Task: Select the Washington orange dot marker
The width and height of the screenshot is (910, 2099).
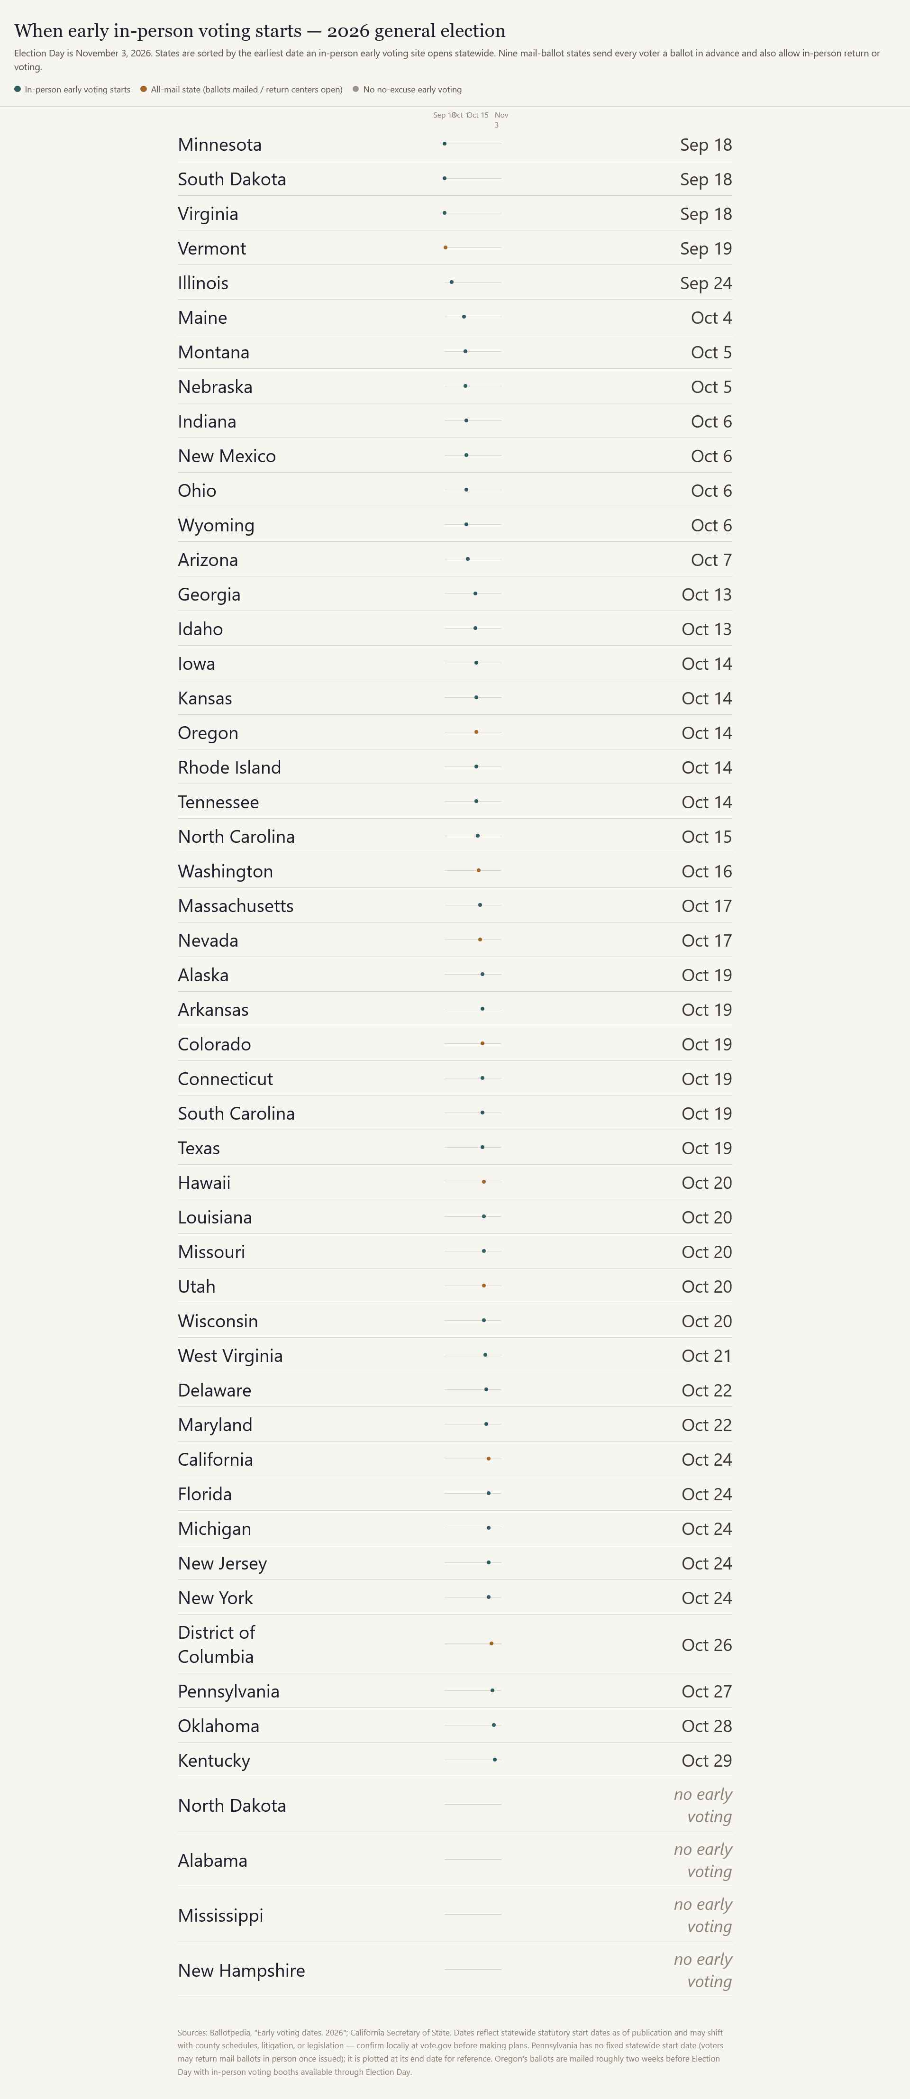Action: [x=479, y=871]
